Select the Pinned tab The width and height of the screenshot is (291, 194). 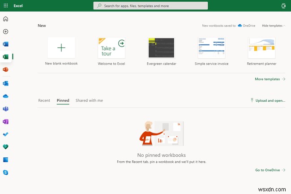[63, 100]
